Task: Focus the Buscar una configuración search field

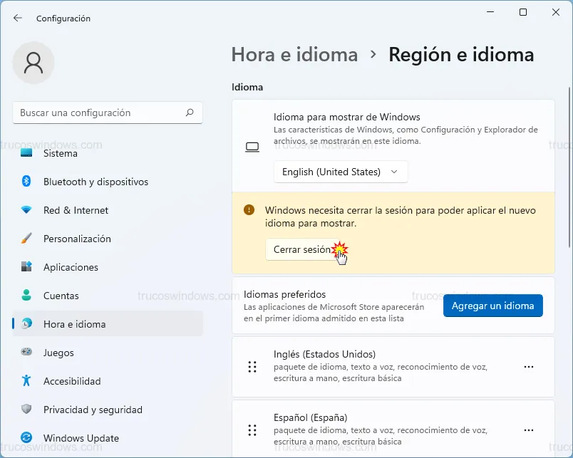Action: 100,113
